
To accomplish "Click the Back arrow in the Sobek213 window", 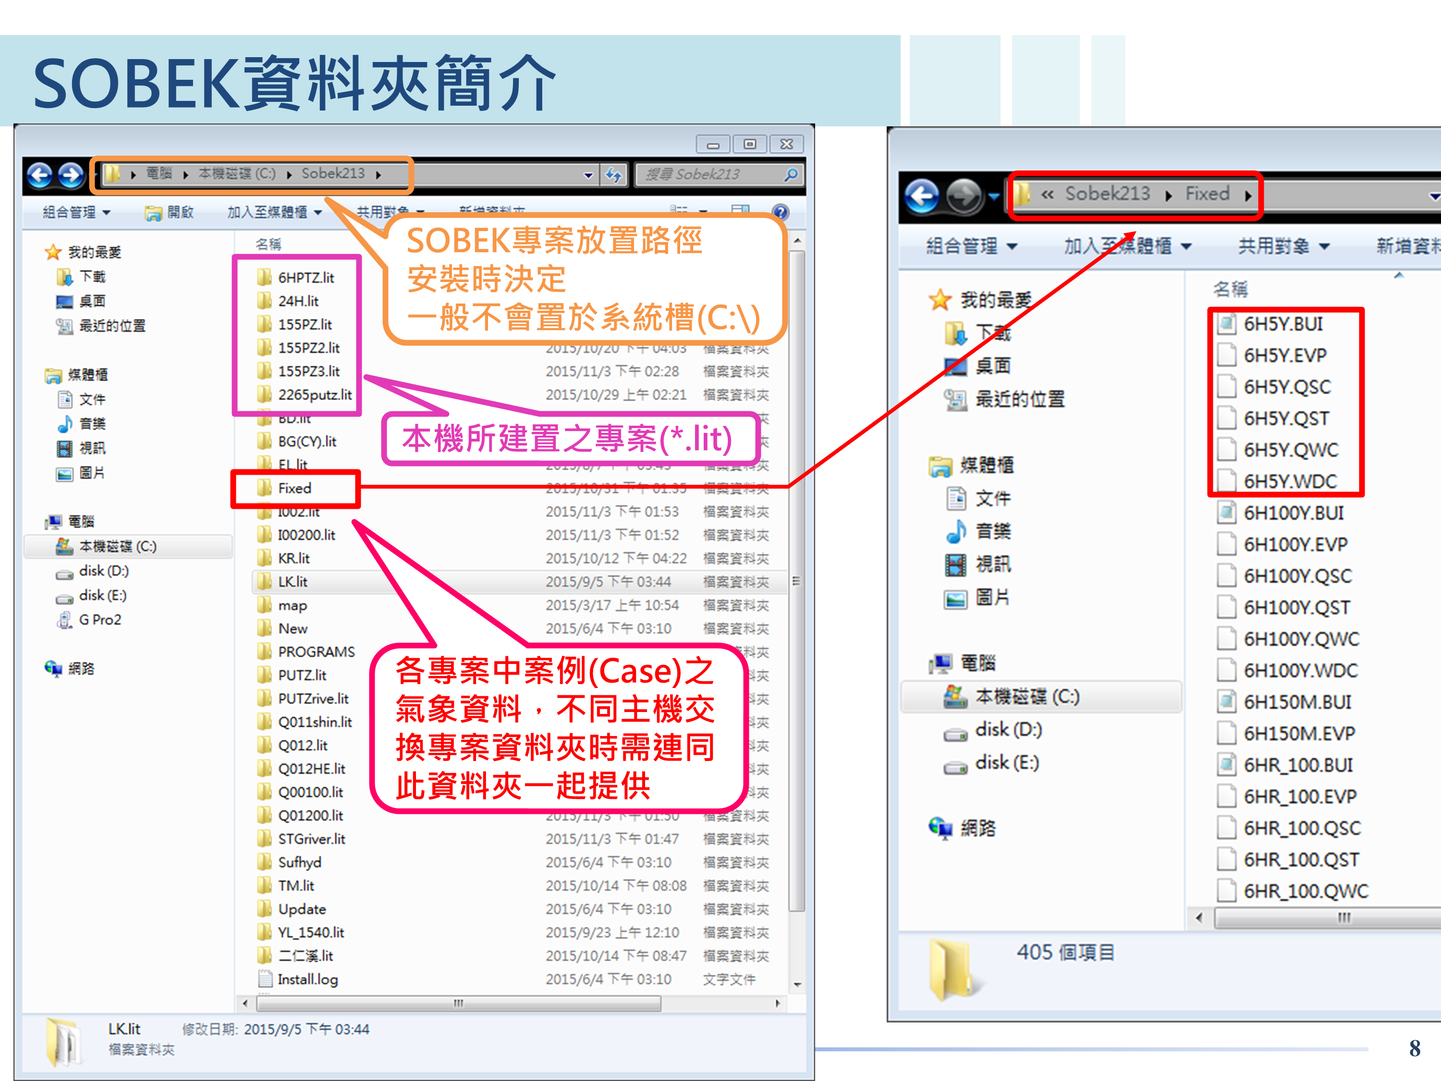I will pos(40,174).
